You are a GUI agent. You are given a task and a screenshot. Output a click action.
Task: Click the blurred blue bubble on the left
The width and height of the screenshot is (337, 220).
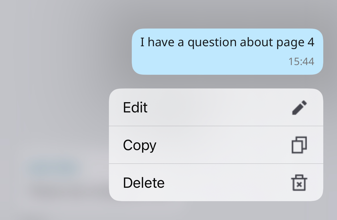click(x=53, y=168)
